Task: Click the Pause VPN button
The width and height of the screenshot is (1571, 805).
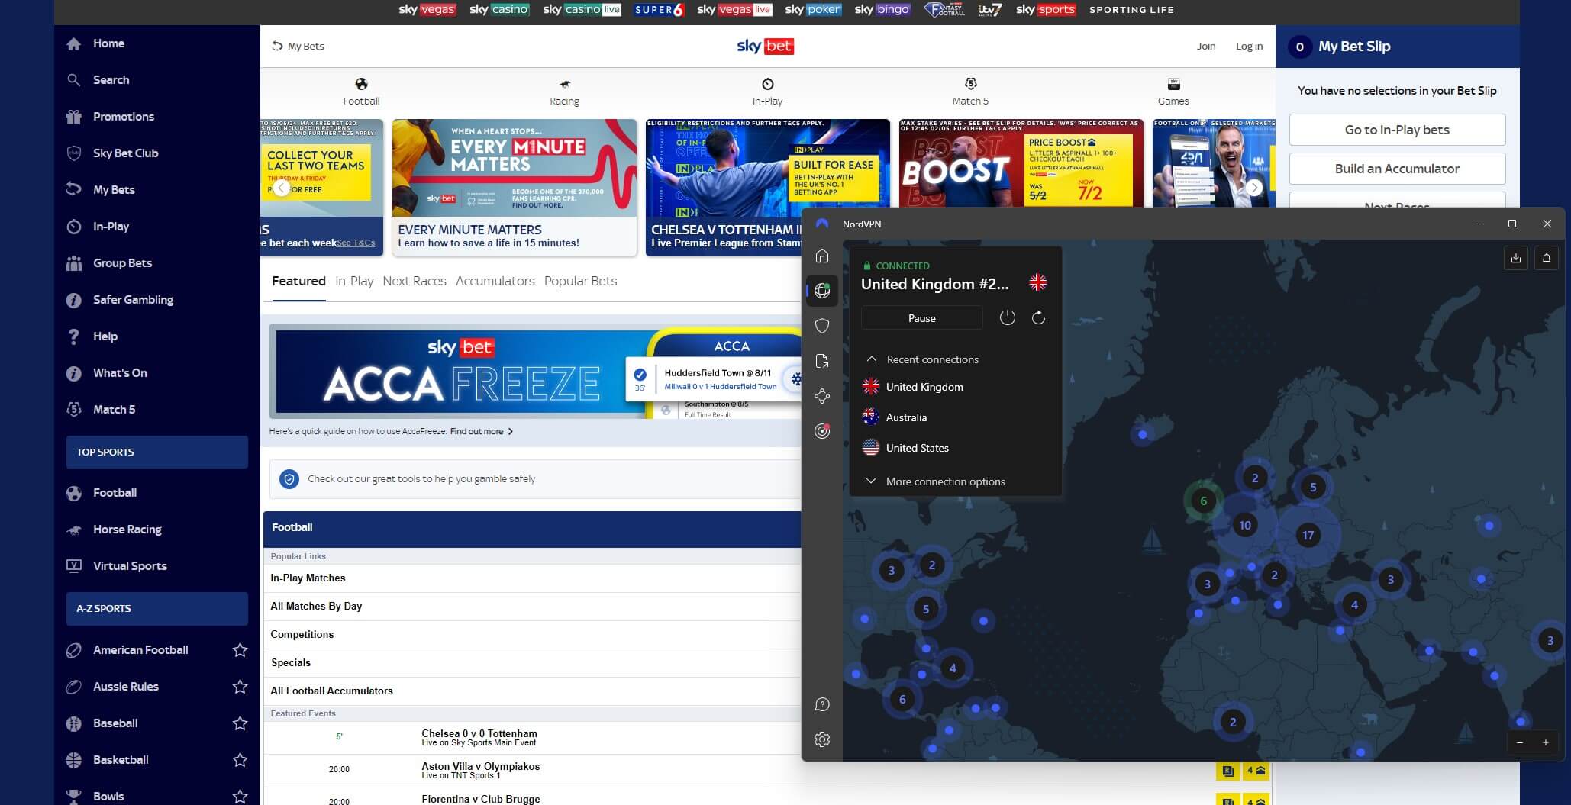Action: 921,318
